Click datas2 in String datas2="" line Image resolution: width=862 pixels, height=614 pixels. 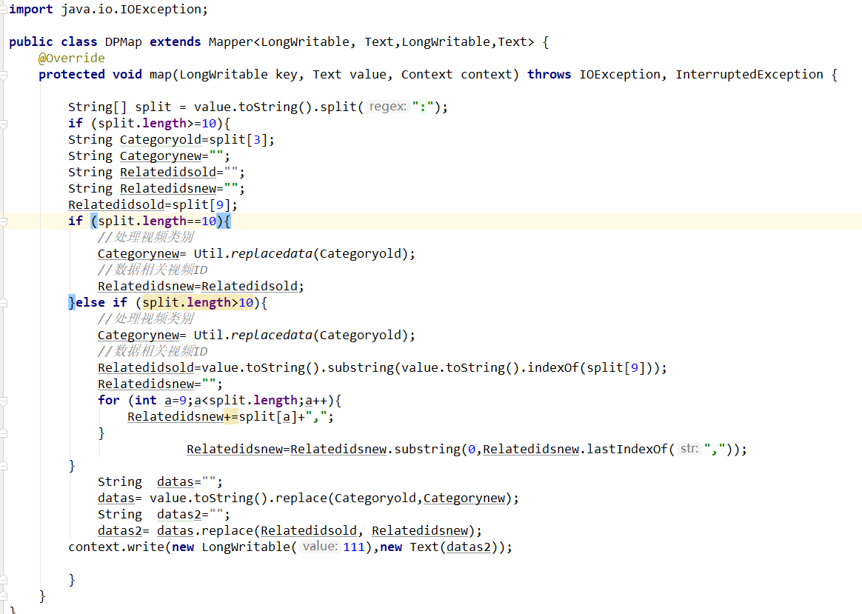[178, 515]
